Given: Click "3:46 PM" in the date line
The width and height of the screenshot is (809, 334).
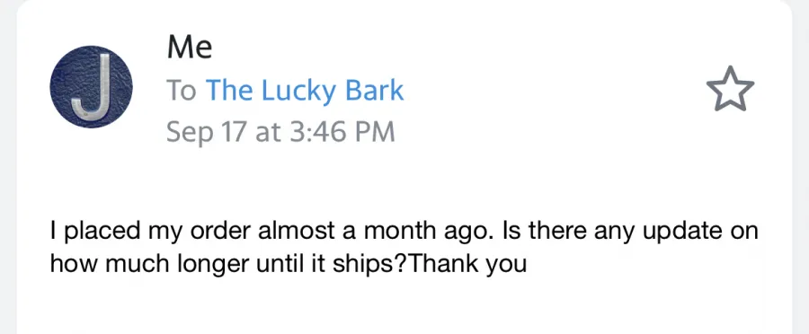Looking at the screenshot, I should click(x=342, y=132).
